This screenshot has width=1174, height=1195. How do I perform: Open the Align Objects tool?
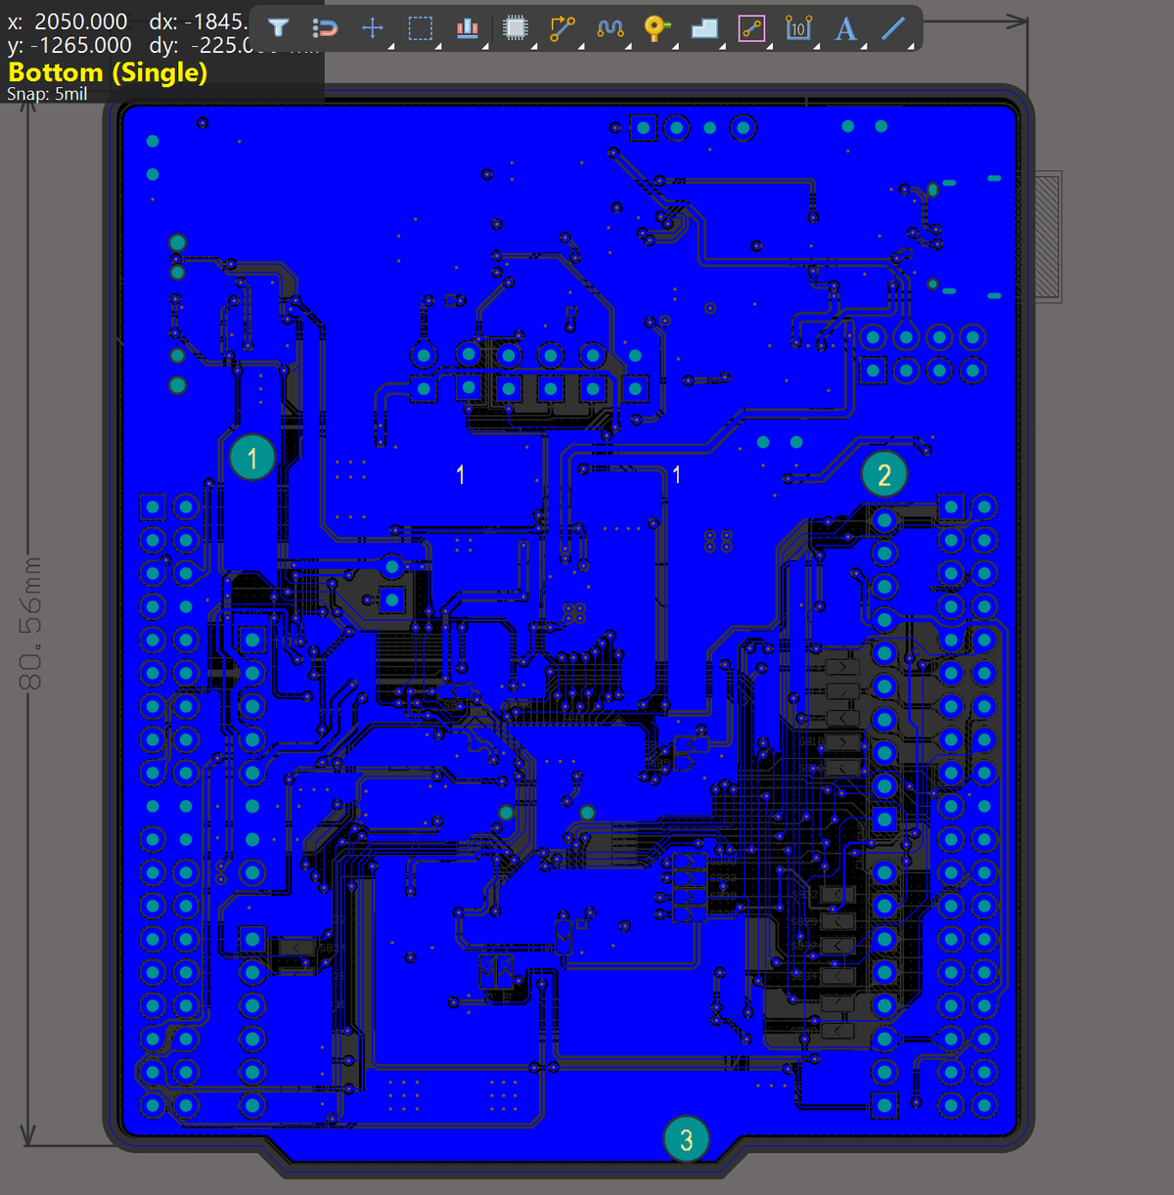tap(468, 28)
